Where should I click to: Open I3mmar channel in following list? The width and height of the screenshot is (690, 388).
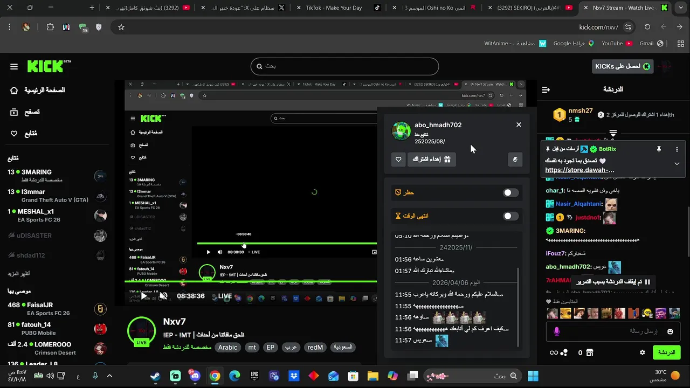tap(57, 196)
